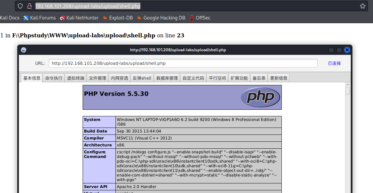Click the Exploit-DB bookmark icon
373x193 pixels.
click(x=105, y=18)
